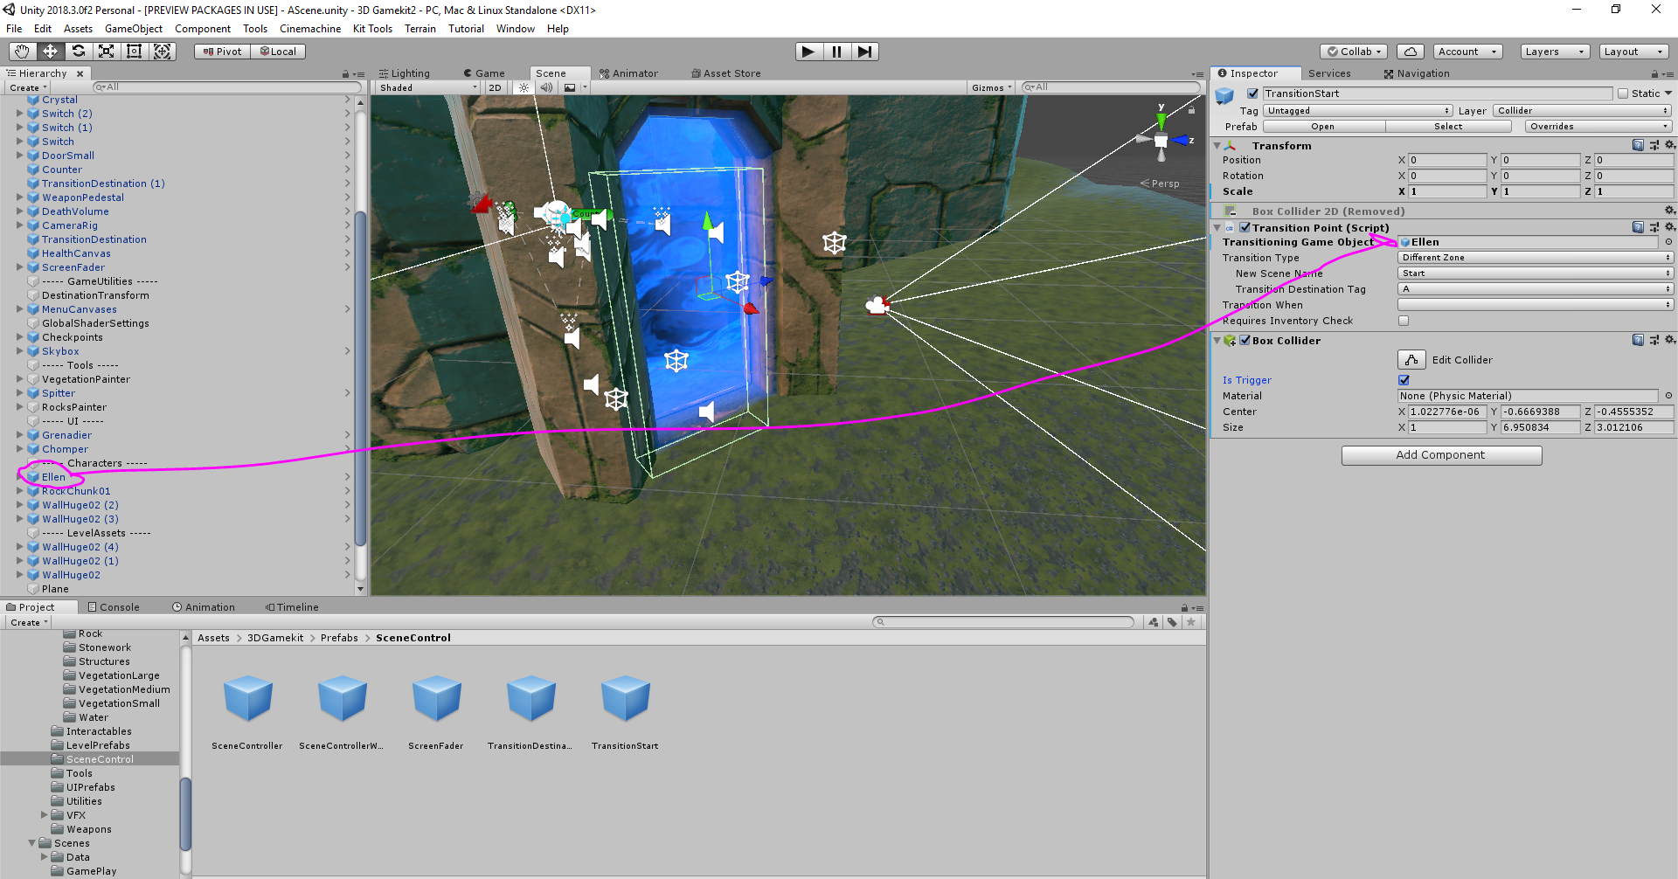Open Transition Point script gear menu

1669,227
